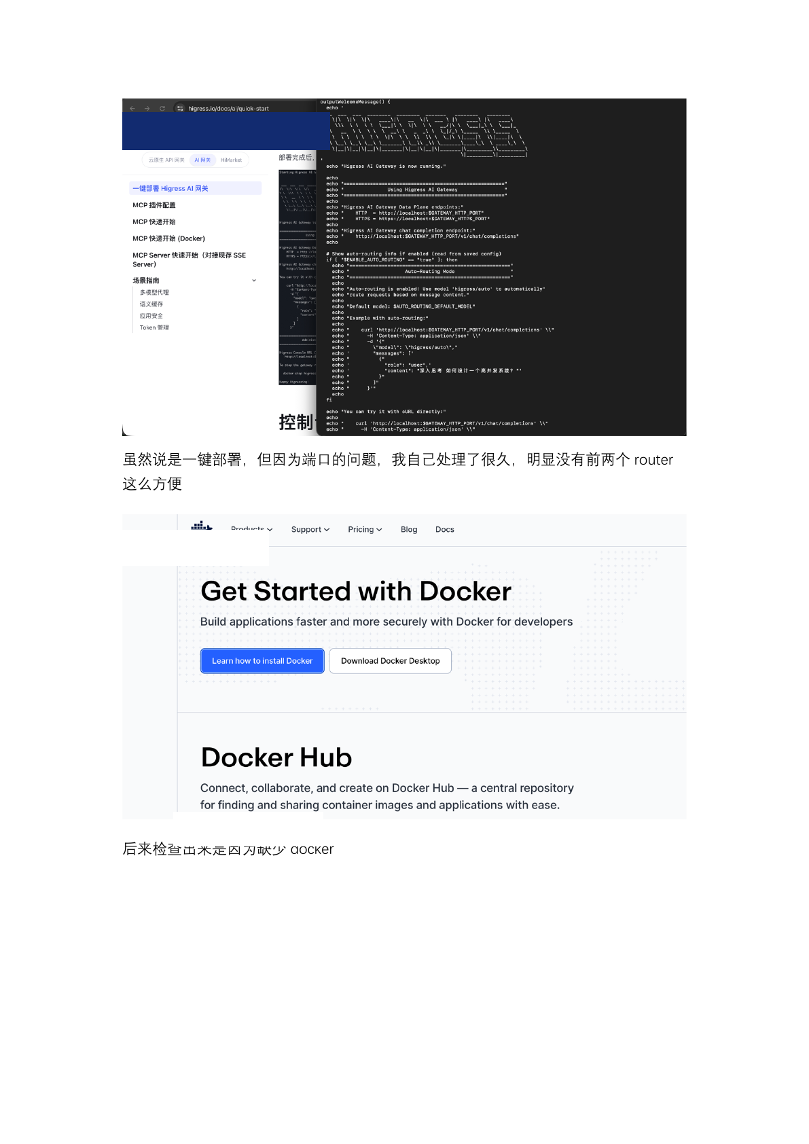This screenshot has height=1144, width=809.
Task: Click the paragraph starting 虽然说是一键部署
Action: tap(397, 471)
